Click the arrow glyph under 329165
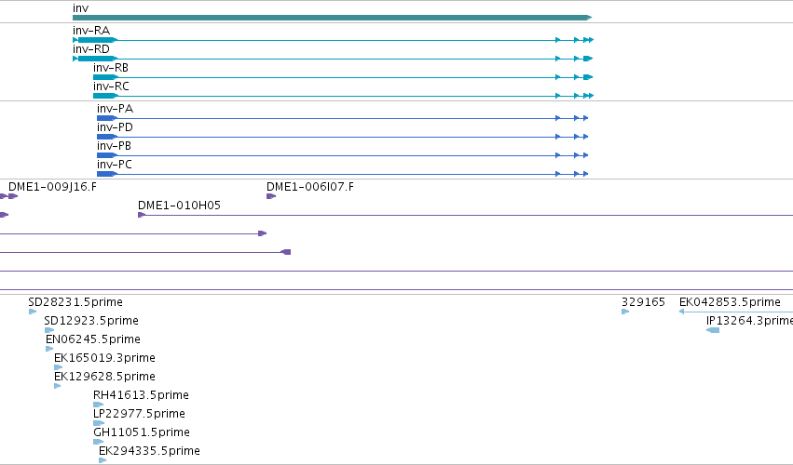The width and height of the screenshot is (793, 465). pyautogui.click(x=625, y=312)
